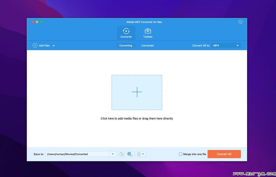Maximize the window with green button

pos(41,22)
